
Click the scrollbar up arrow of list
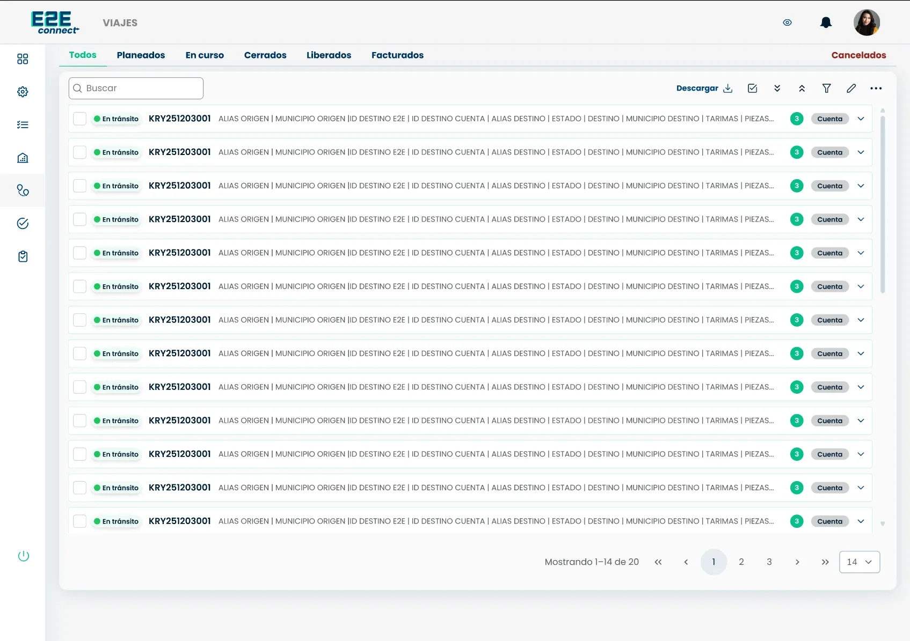tap(883, 110)
